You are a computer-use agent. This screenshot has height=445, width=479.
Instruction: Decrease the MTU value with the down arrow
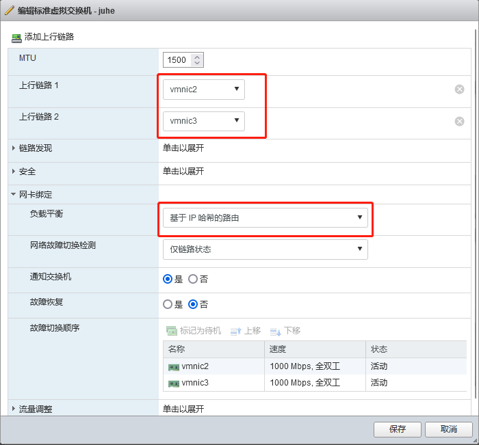[197, 63]
